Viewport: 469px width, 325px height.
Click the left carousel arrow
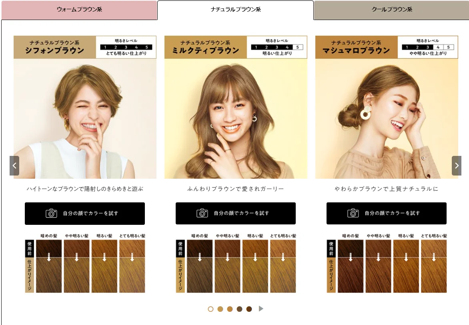click(15, 166)
